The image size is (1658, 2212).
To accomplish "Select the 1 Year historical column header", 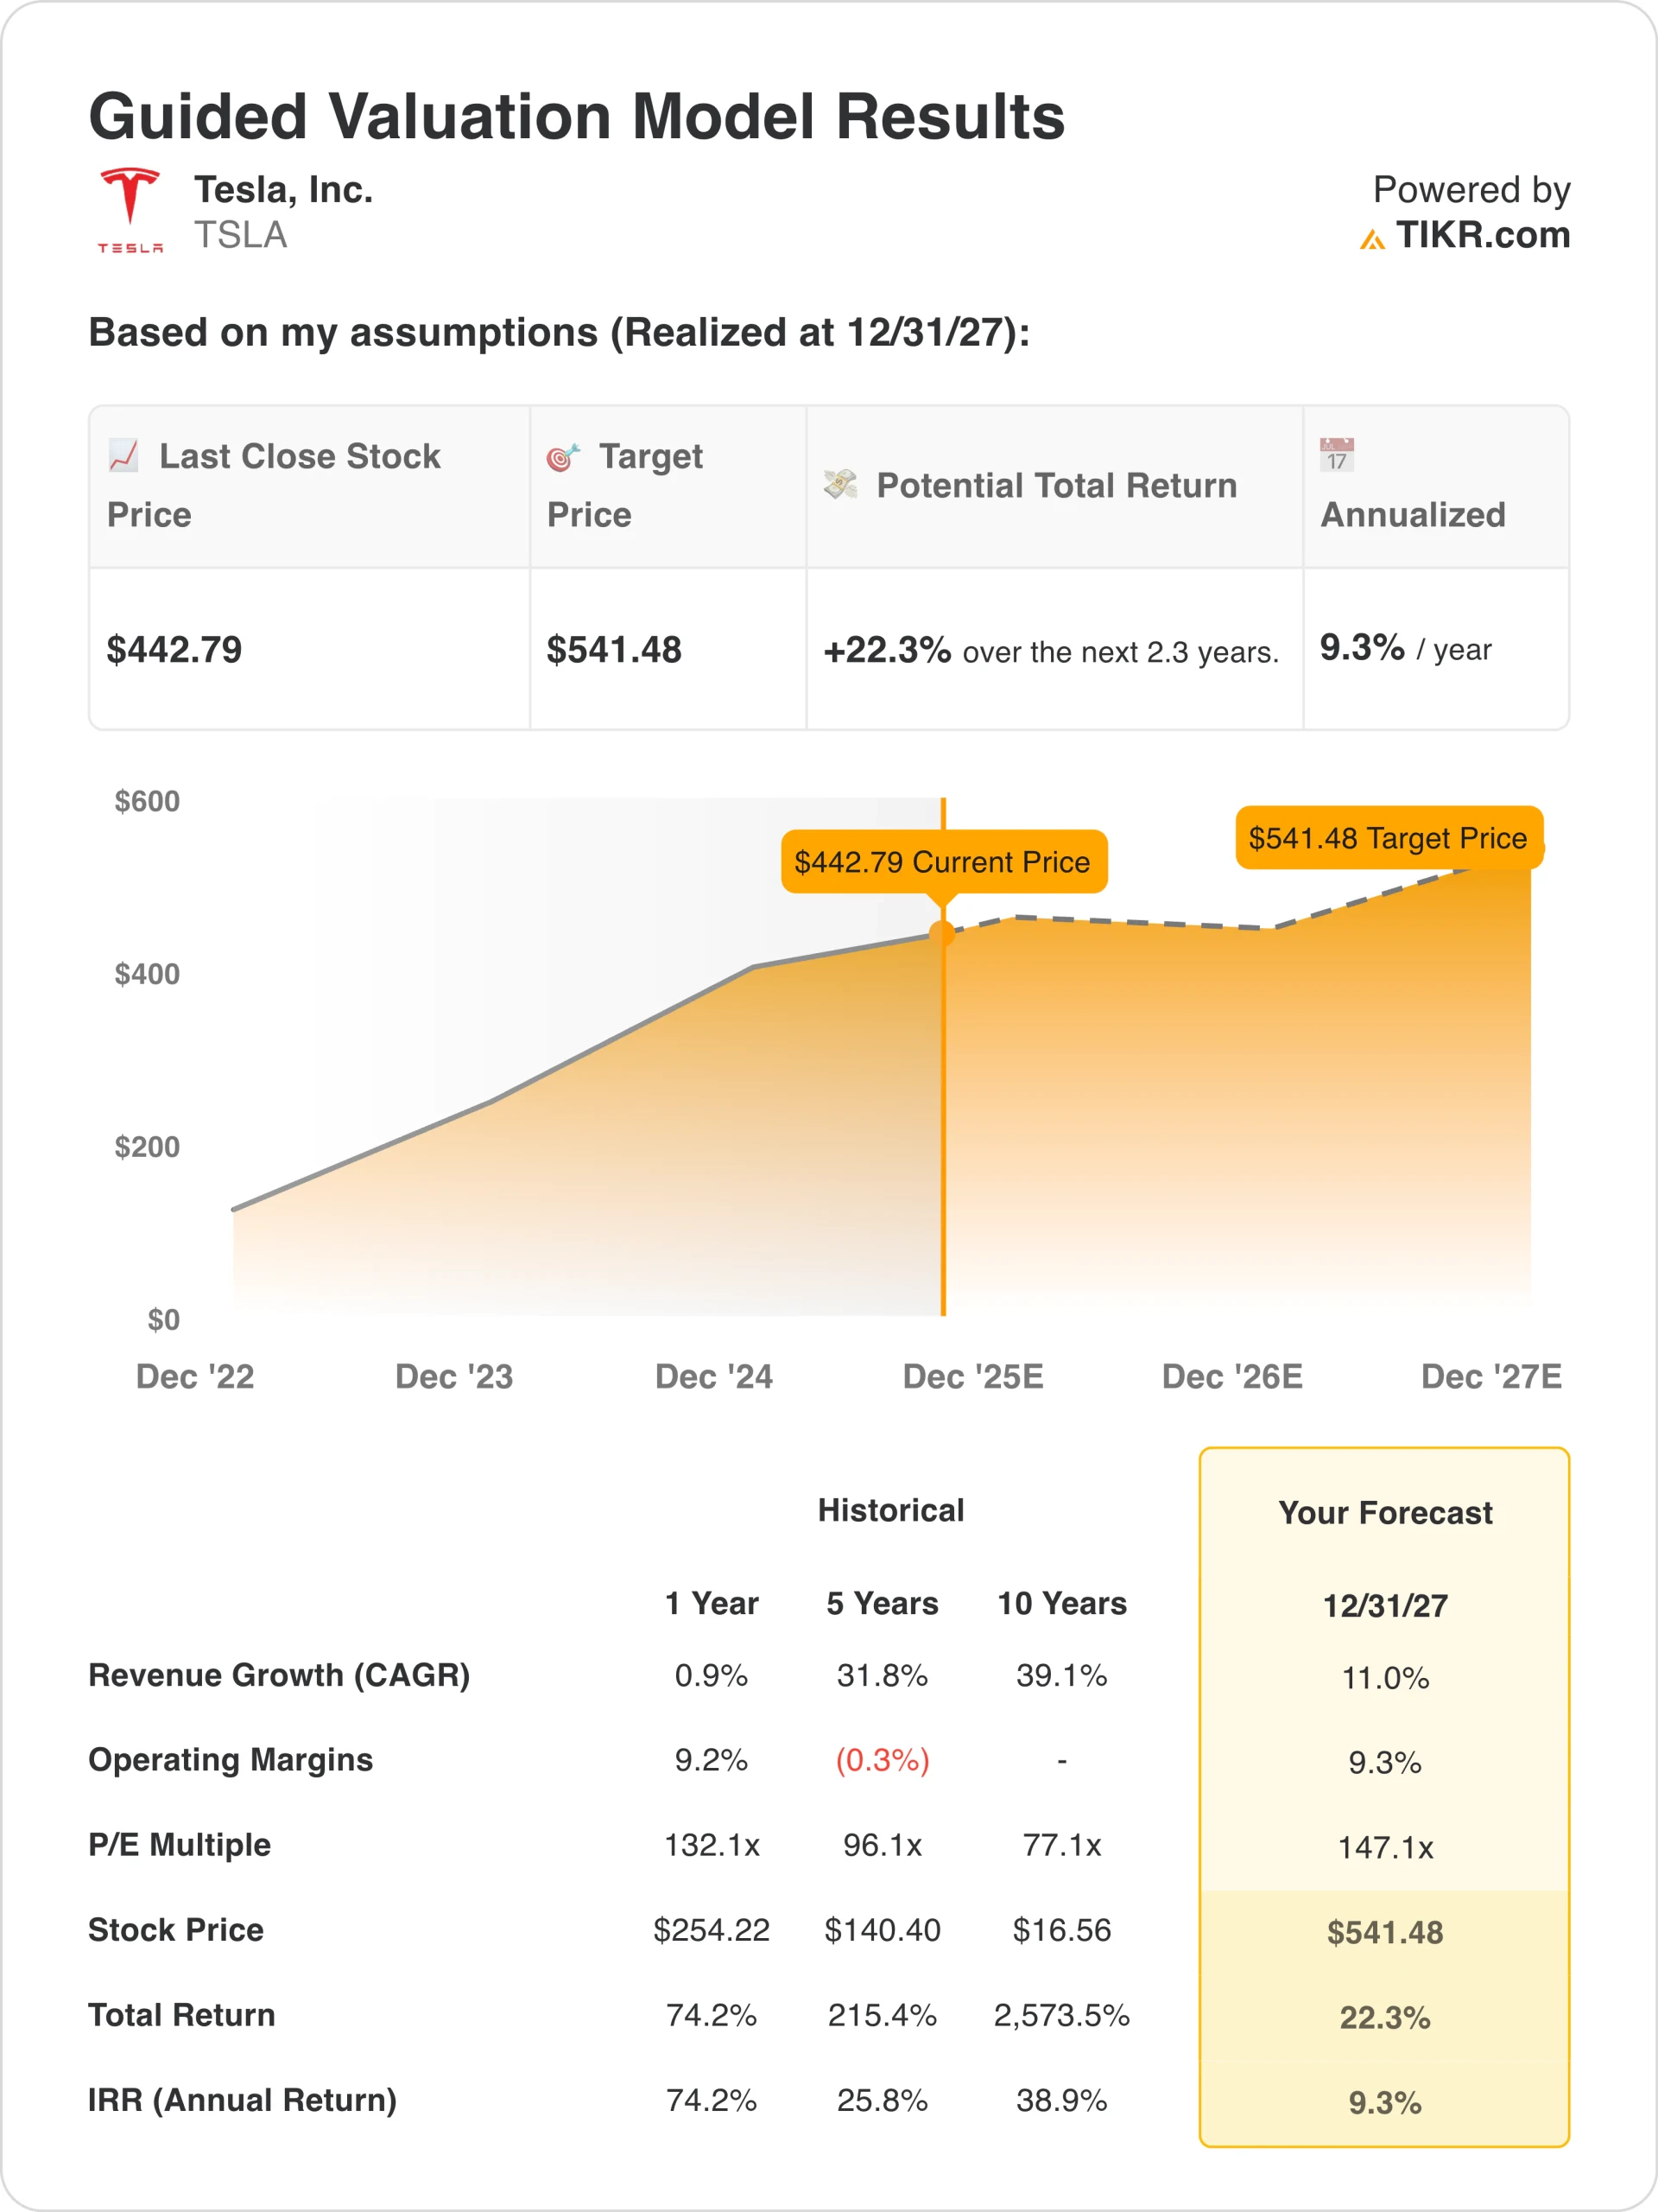I will (x=712, y=1603).
